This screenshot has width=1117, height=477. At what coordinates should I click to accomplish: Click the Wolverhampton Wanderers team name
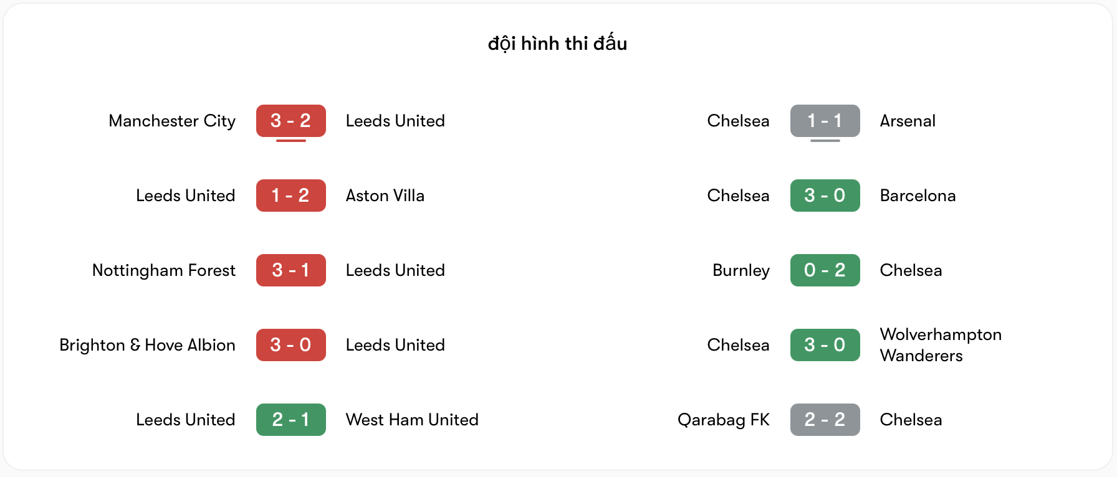pyautogui.click(x=940, y=345)
